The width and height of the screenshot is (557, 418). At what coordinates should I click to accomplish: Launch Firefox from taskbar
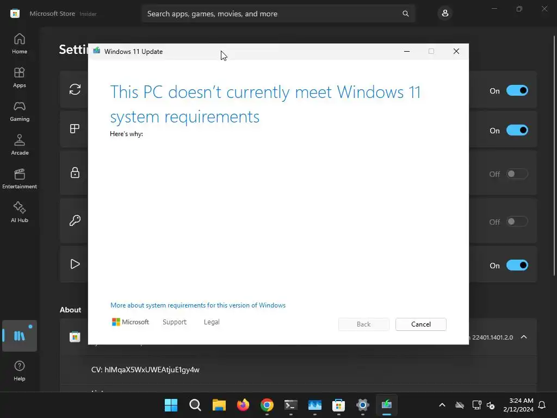coord(243,405)
